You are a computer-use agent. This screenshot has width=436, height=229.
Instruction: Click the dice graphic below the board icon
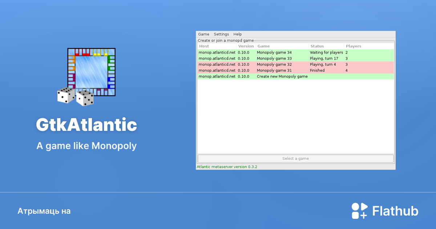(x=74, y=96)
